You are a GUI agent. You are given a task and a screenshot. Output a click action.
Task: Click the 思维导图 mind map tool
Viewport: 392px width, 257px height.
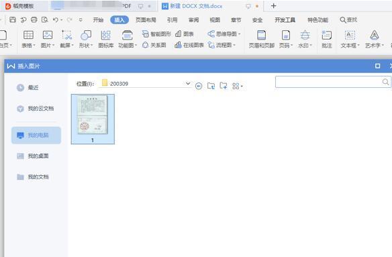[x=224, y=34]
